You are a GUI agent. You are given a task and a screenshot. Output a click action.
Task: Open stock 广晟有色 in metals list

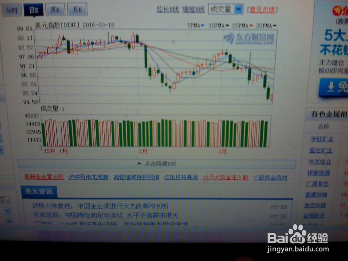pyautogui.click(x=317, y=184)
